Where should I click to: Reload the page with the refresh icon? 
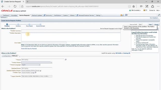[x=15, y=6]
